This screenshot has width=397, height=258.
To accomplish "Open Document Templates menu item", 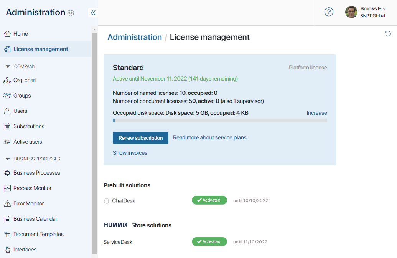I will (x=46, y=235).
